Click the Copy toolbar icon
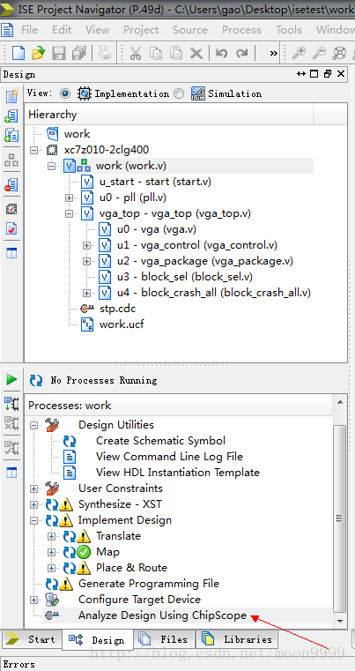Screen dimensions: 355x671 156,53
